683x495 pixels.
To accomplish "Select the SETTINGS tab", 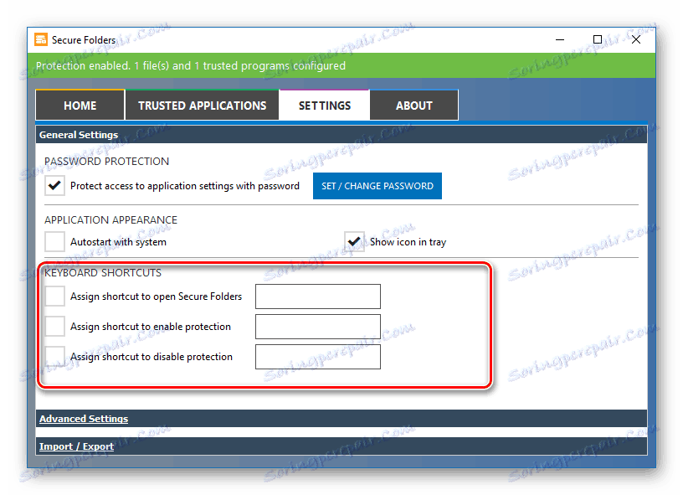I will [x=325, y=105].
